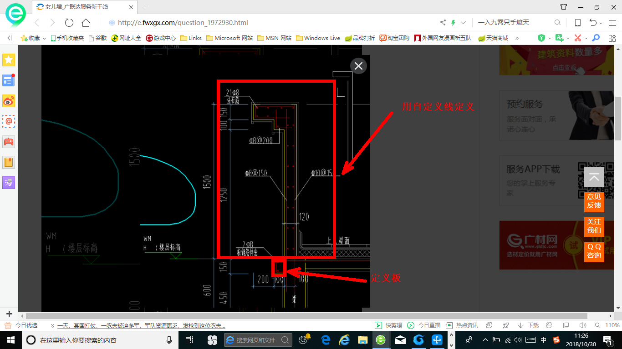
Task: Open the 谷歌 bookmark
Action: point(97,38)
